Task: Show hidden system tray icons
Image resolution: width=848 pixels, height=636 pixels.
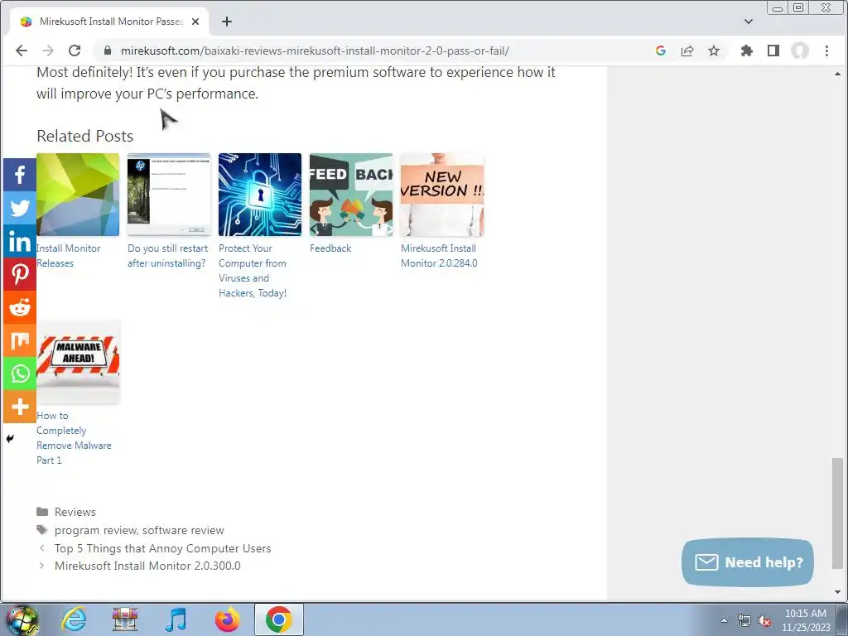Action: click(x=724, y=620)
